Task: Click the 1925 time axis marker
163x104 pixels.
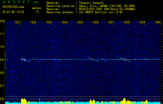Action: click(x=80, y=22)
